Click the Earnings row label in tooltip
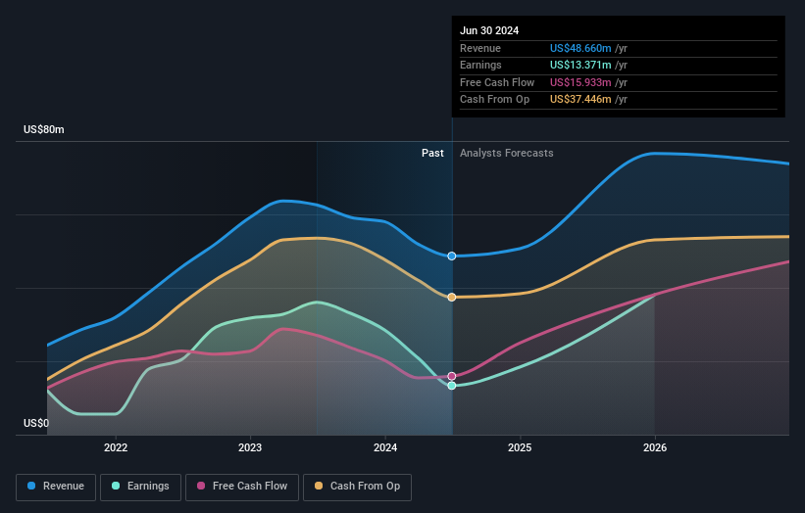Screen dimensions: 805x513 (480, 65)
